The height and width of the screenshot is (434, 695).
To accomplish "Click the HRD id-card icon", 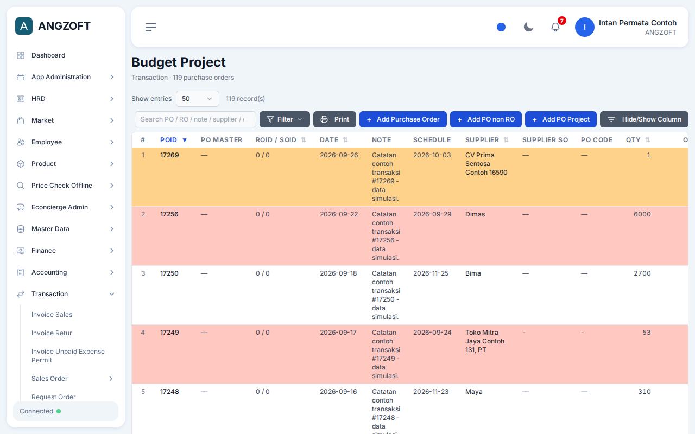I will (21, 99).
